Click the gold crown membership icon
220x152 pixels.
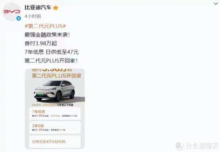(56, 8)
